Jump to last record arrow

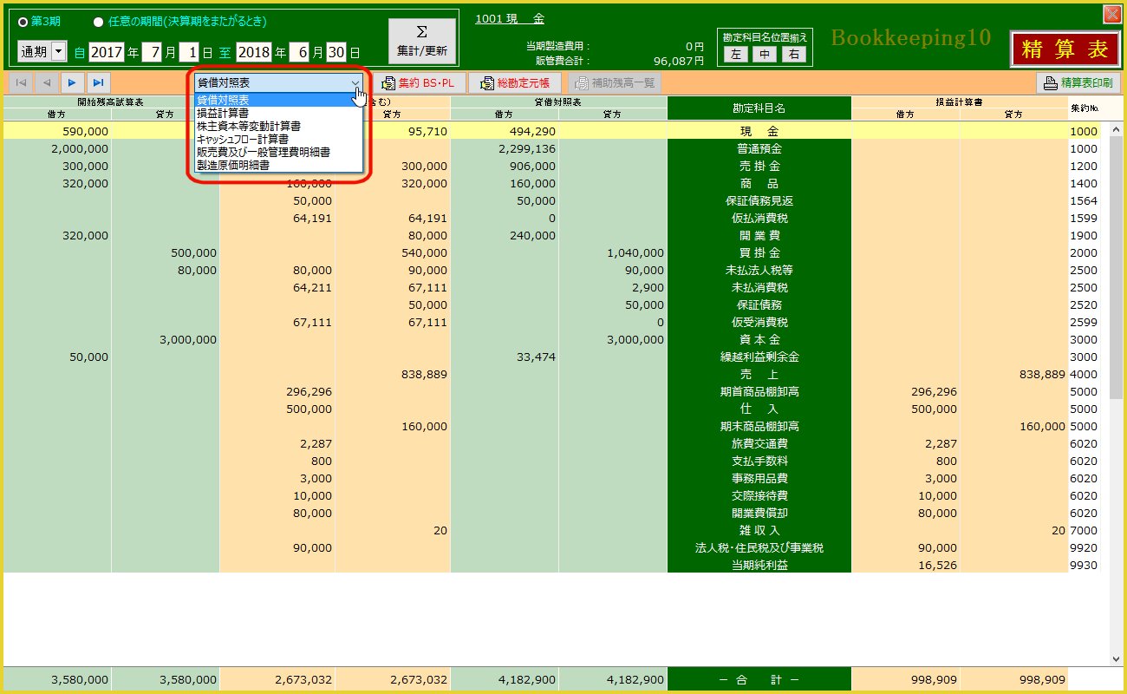point(98,82)
